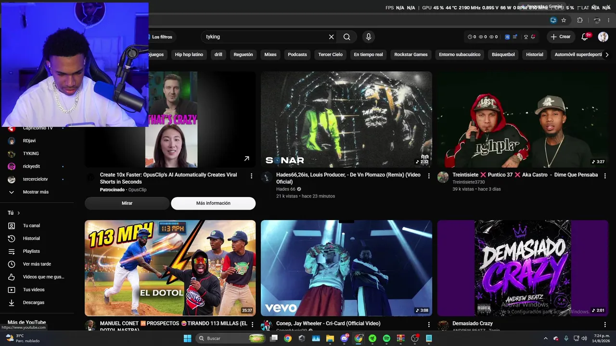The height and width of the screenshot is (346, 616).
Task: Click the taskbar Buscar search box
Action: (231, 338)
